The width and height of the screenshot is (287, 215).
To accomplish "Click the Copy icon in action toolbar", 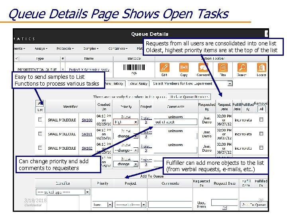I will [184, 68].
